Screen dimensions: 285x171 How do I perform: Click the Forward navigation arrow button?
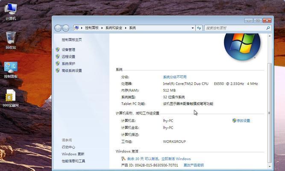pyautogui.click(x=66, y=28)
